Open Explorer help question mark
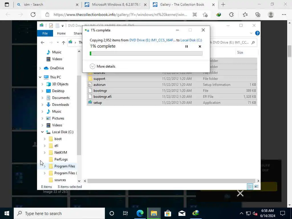The height and width of the screenshot is (219, 292). [x=257, y=33]
